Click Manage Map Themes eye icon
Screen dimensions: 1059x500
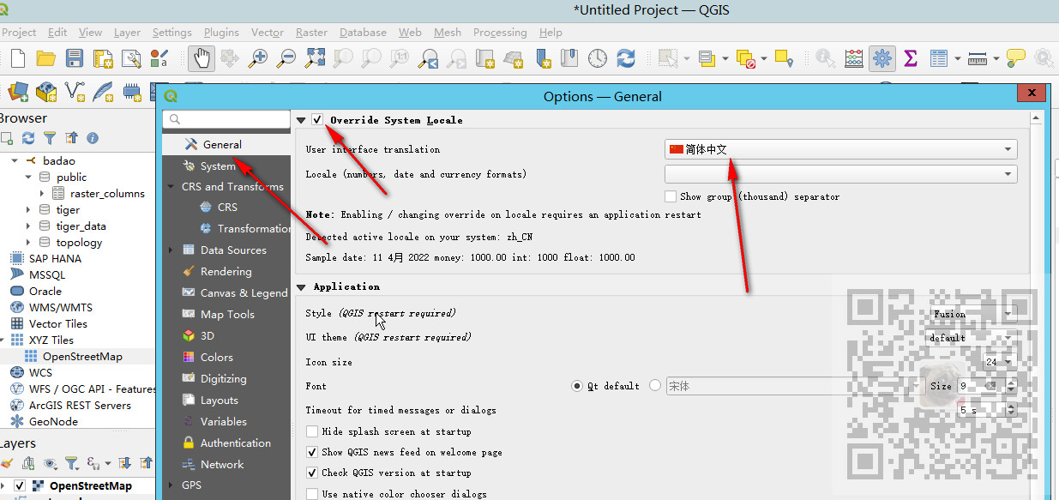pyautogui.click(x=50, y=464)
